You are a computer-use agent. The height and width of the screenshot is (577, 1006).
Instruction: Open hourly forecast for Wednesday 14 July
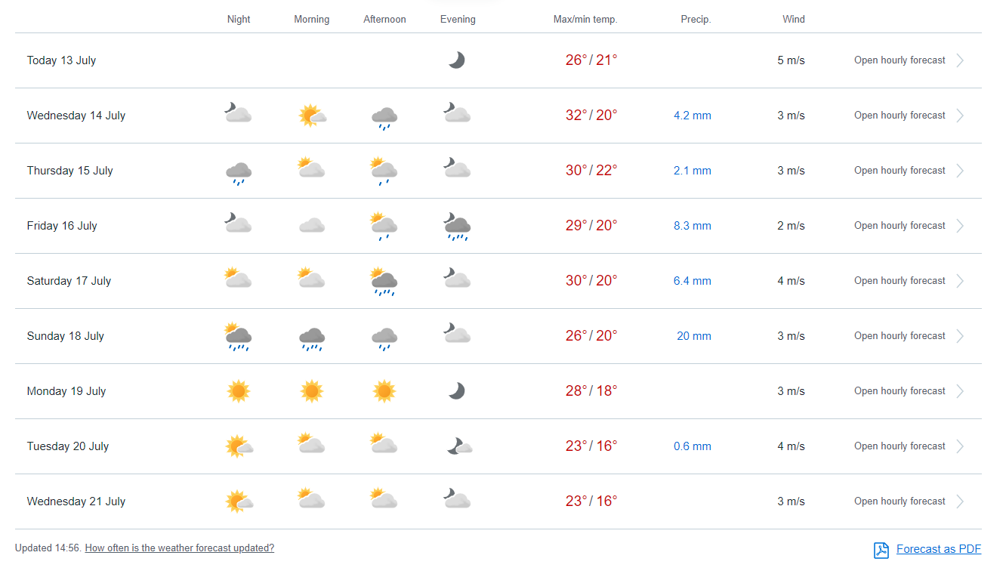[900, 116]
